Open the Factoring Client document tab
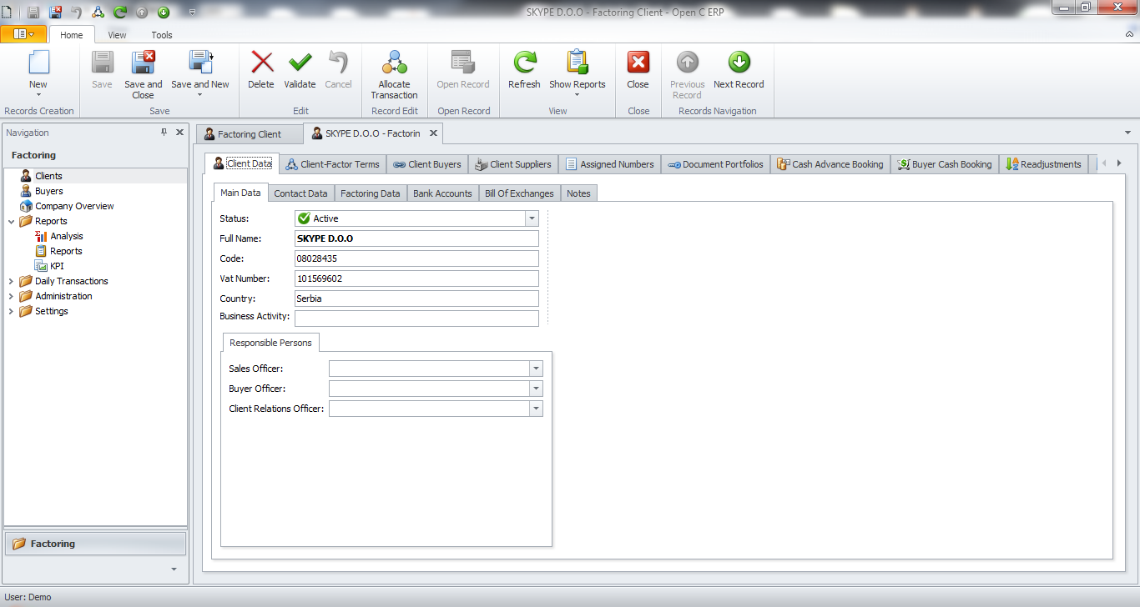The height and width of the screenshot is (607, 1140). [x=250, y=133]
